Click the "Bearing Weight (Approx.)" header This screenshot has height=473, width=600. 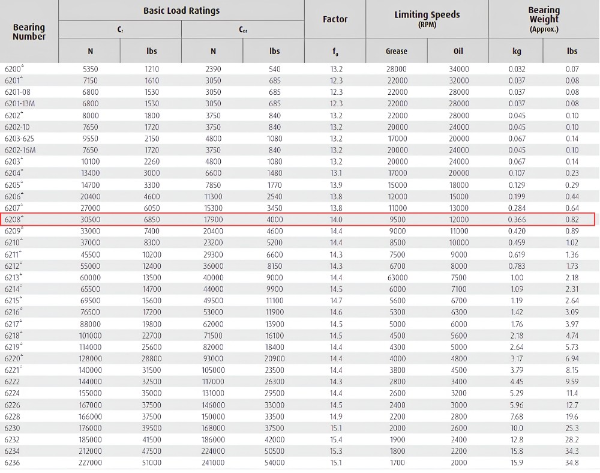point(544,19)
